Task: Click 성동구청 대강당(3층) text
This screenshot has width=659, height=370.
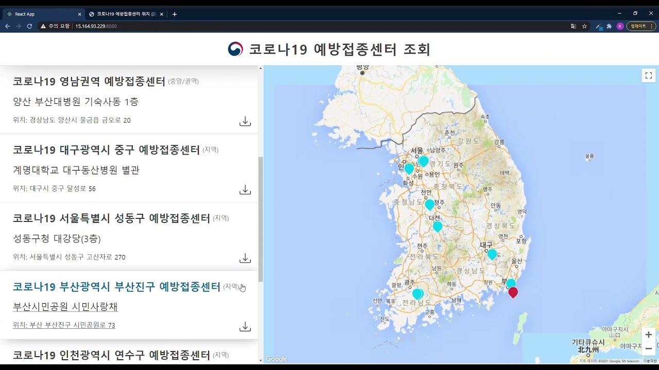Action: coord(57,238)
